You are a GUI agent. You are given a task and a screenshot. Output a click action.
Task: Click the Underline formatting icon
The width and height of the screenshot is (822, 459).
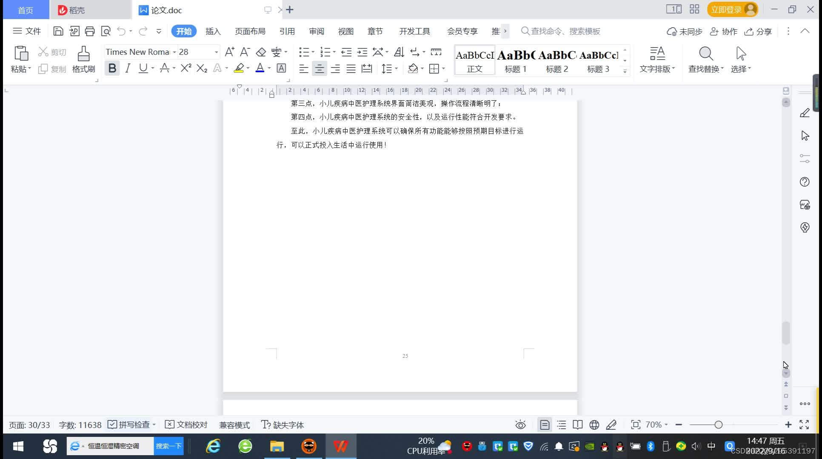pos(143,69)
